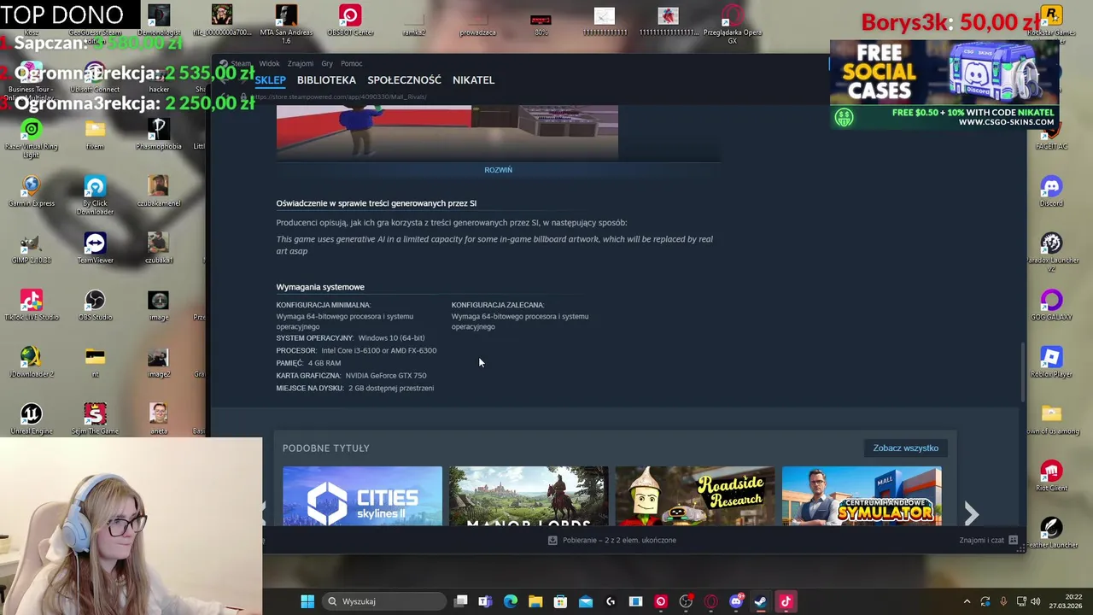This screenshot has width=1093, height=615.
Task: Launch the Phasmophobia desktop shortcut
Action: coord(158,135)
